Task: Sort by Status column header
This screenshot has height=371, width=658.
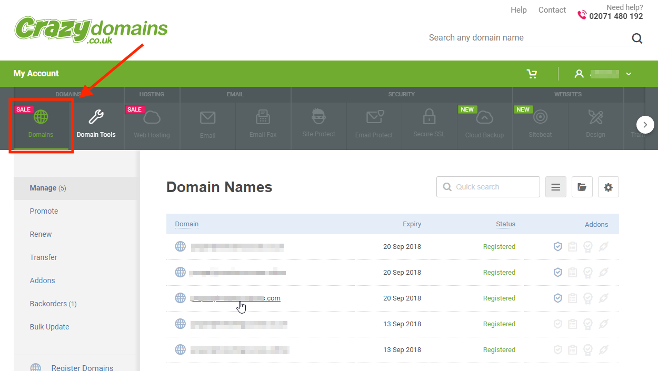Action: point(505,224)
